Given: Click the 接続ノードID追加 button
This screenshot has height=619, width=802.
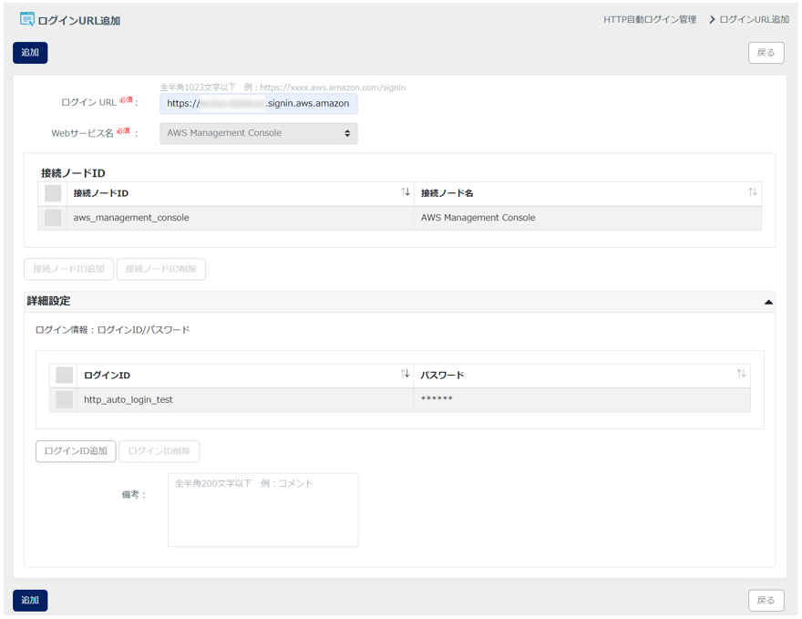Looking at the screenshot, I should point(69,269).
